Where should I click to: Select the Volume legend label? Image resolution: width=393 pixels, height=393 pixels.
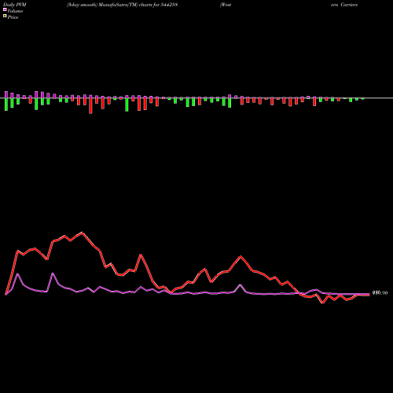tap(15, 11)
